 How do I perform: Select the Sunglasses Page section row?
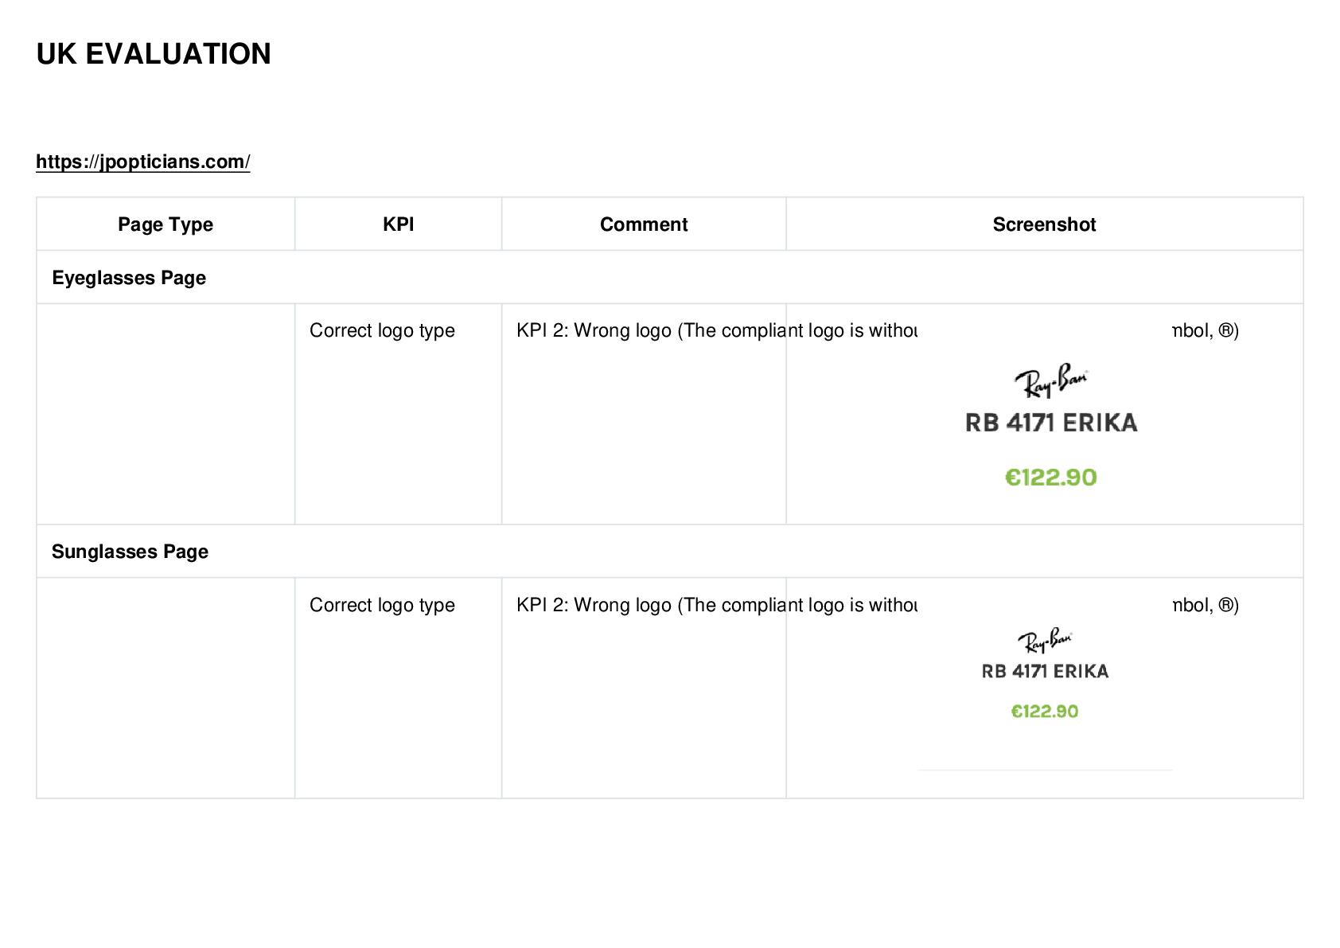tap(669, 551)
